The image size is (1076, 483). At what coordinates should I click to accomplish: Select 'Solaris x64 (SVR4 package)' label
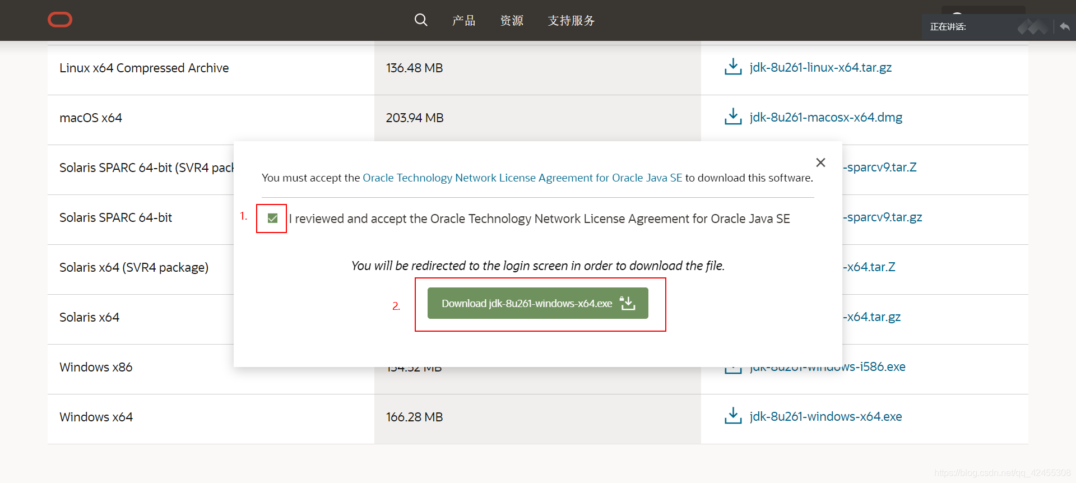click(x=134, y=267)
